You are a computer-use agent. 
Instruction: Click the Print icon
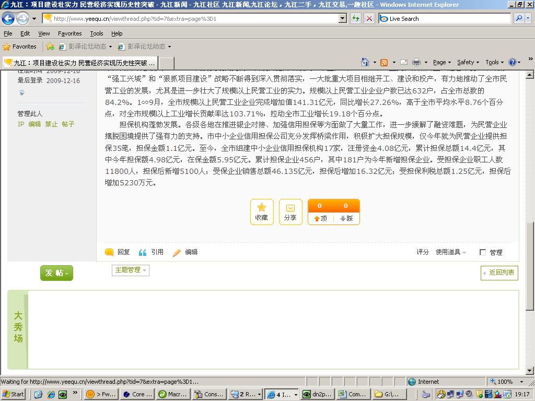[416, 63]
